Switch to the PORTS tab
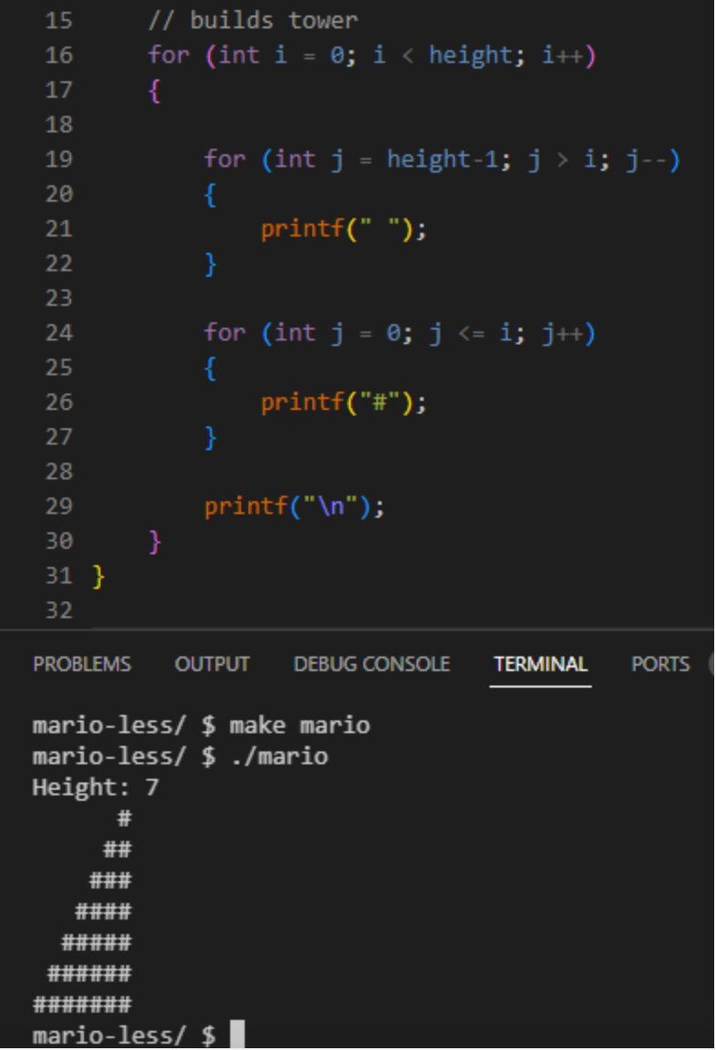 point(660,664)
